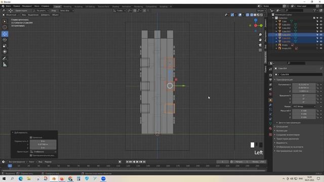Switch to the Sculpting workspace tab

[78, 7]
